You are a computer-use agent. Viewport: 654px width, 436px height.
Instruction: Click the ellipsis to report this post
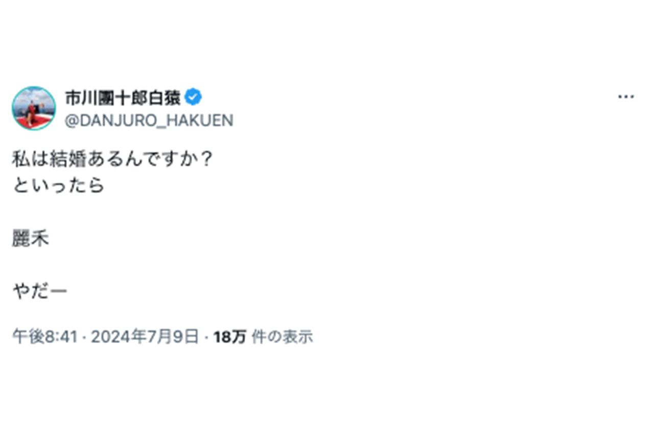(624, 96)
